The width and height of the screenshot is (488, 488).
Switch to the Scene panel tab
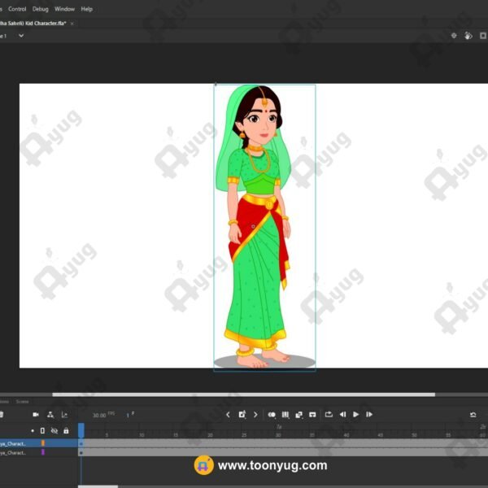[x=22, y=402]
